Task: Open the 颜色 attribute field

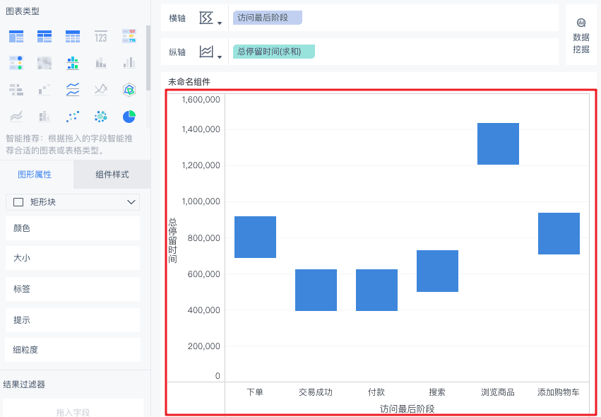Action: click(73, 228)
